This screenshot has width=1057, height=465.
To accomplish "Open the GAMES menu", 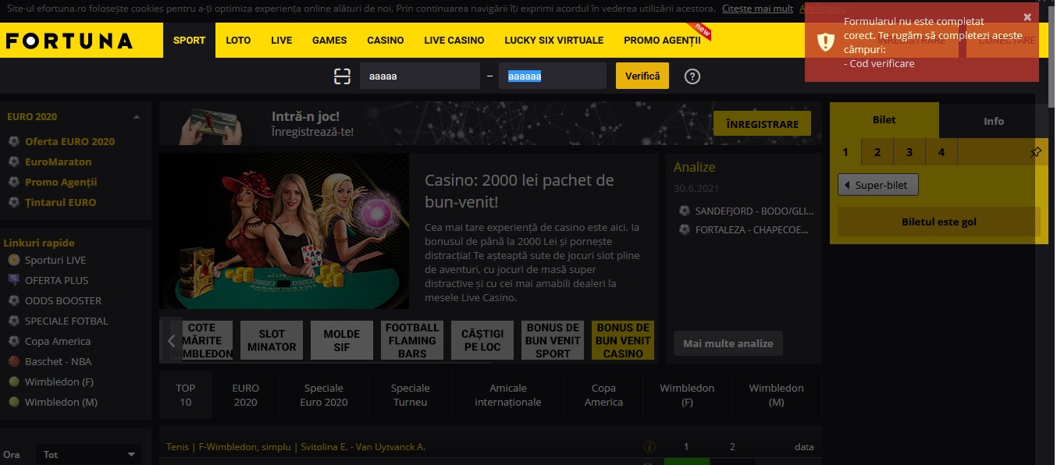I will [x=329, y=41].
